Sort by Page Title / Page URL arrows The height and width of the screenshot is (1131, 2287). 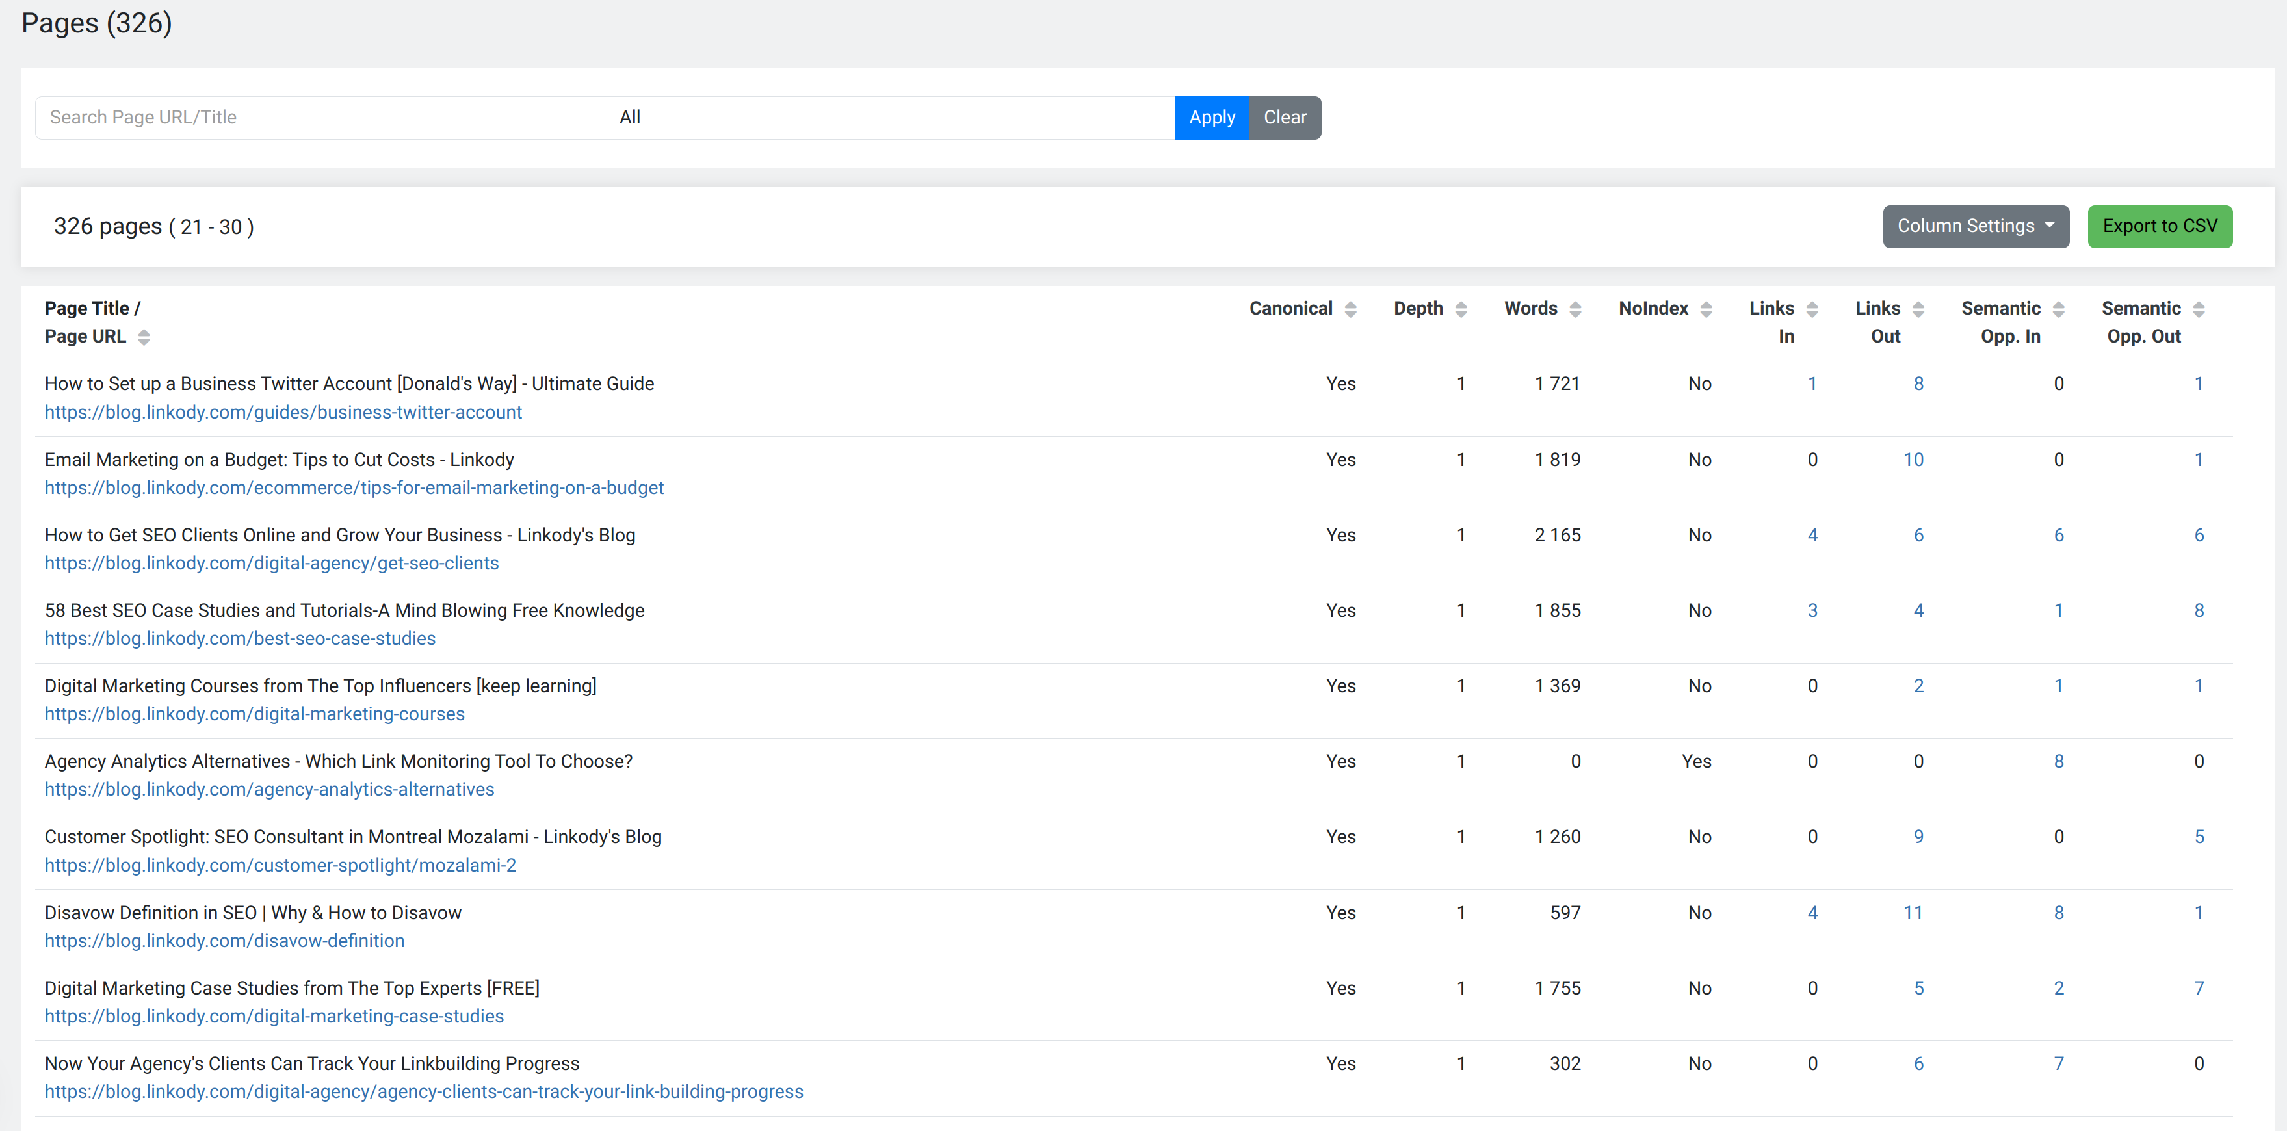click(144, 337)
